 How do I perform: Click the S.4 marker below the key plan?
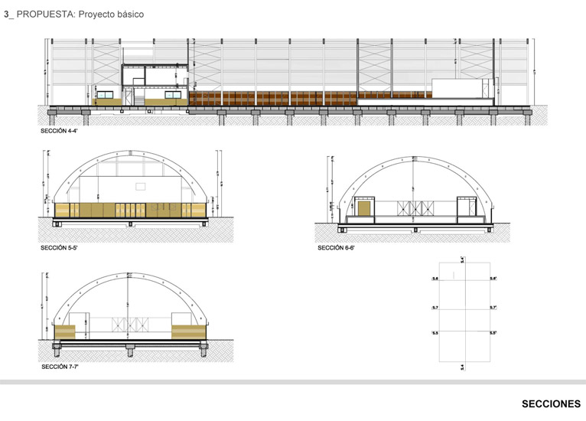point(463,367)
